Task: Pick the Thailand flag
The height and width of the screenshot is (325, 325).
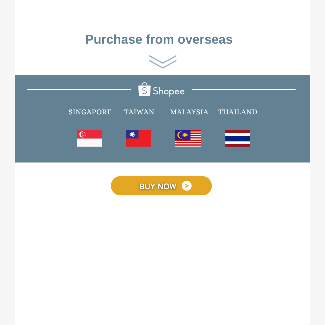Action: 237,138
